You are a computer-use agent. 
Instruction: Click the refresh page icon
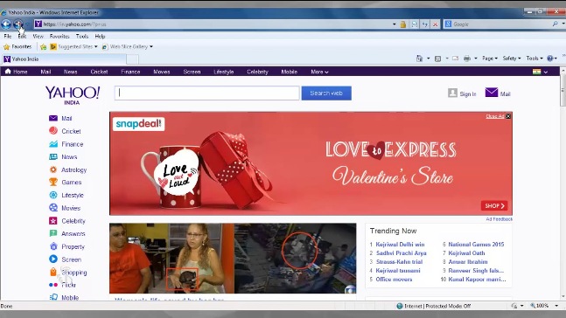425,24
